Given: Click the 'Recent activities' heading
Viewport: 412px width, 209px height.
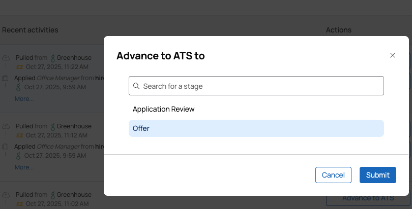Looking at the screenshot, I should (30, 30).
